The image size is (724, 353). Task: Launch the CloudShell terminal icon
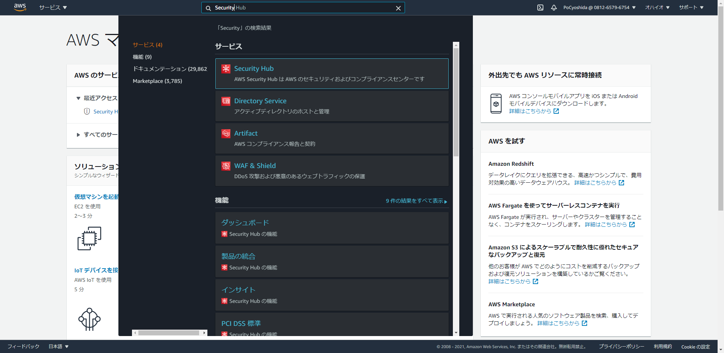pyautogui.click(x=540, y=8)
